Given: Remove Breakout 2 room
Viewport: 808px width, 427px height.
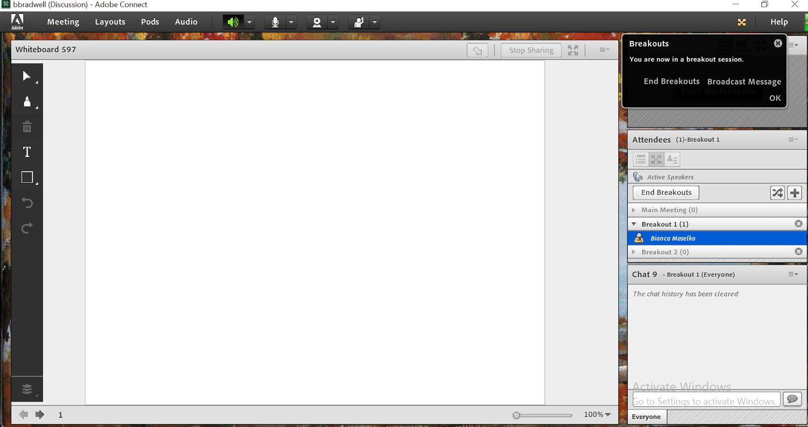Looking at the screenshot, I should (798, 251).
